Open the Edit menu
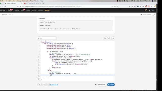 pos(10,1)
